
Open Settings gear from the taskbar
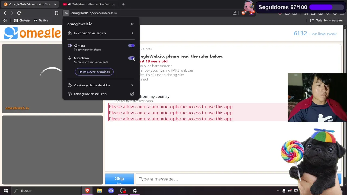(135, 191)
